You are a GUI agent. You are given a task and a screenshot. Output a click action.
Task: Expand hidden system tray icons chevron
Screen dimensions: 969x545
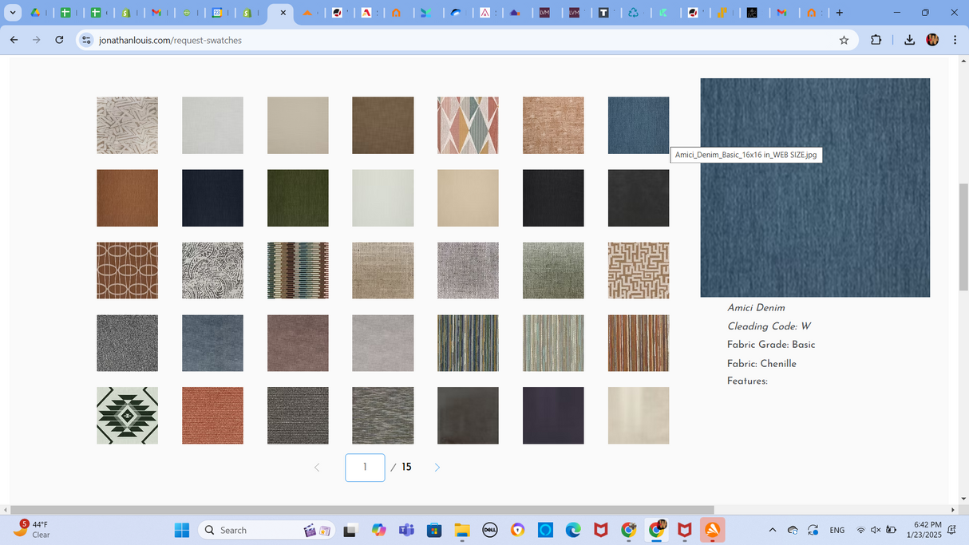coord(772,530)
